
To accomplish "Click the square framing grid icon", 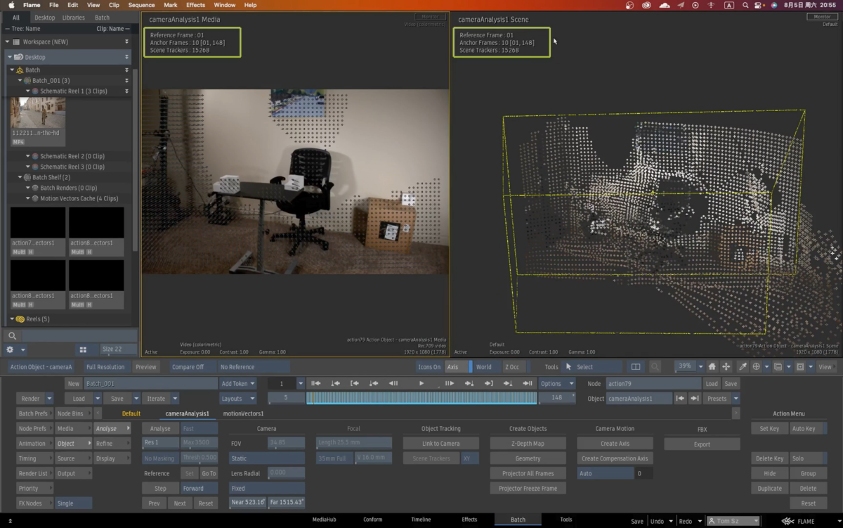I will pyautogui.click(x=800, y=366).
